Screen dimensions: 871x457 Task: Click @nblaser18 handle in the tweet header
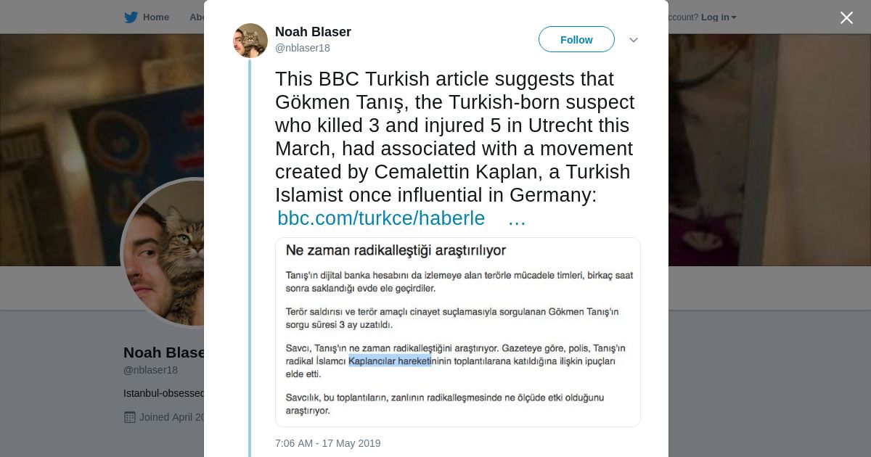302,48
